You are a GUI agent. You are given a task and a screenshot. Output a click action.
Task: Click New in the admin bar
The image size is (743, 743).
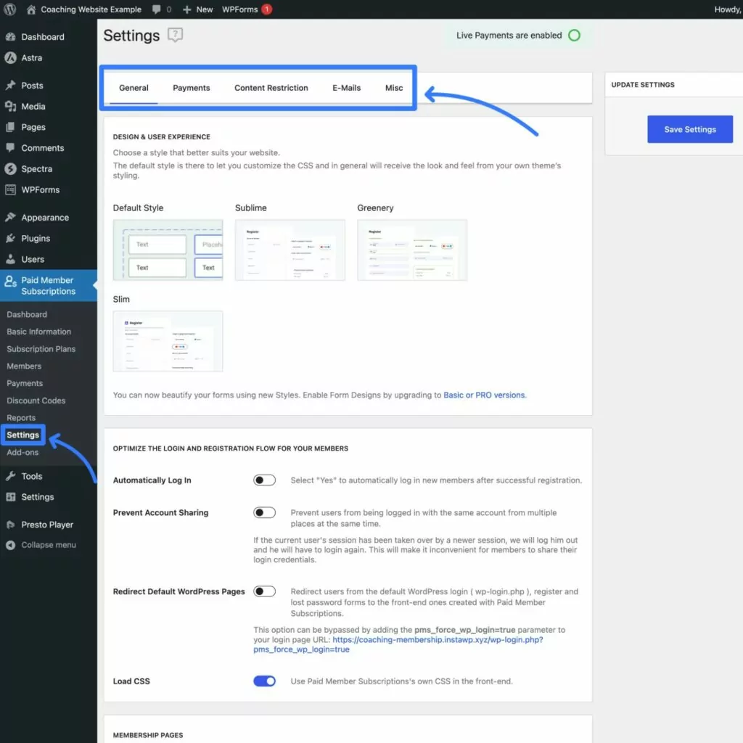[204, 9]
